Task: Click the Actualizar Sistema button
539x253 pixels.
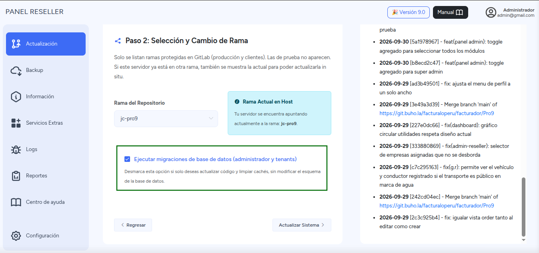Action: [x=302, y=225]
